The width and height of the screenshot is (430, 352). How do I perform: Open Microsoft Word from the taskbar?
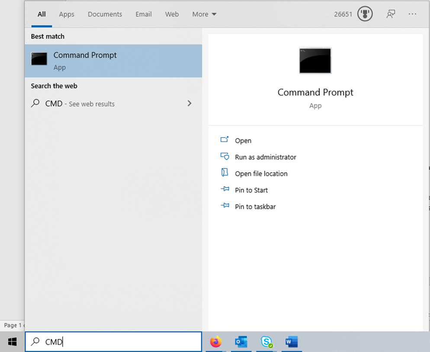tap(291, 342)
